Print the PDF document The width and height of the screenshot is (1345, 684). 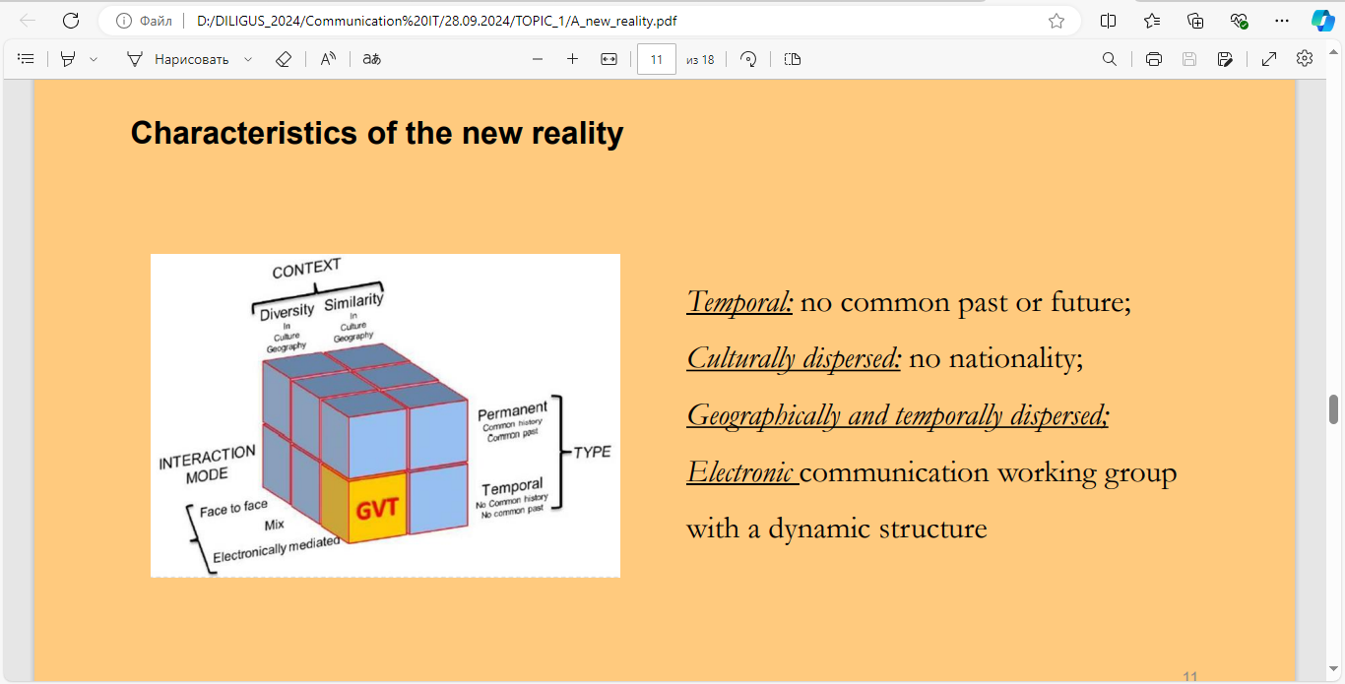[1154, 59]
